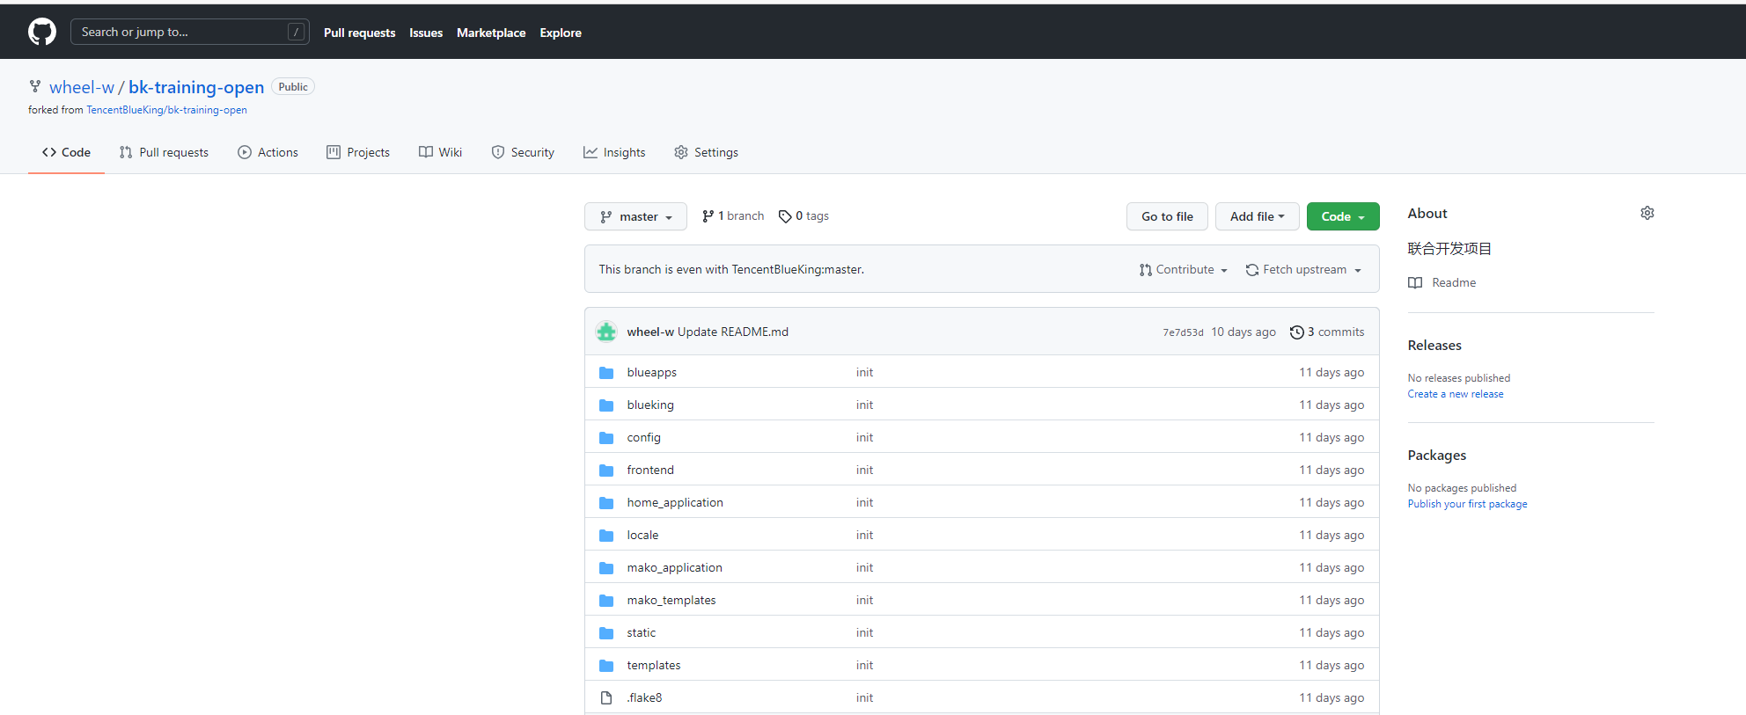Screen dimensions: 1746x715
Task: View the Insights tab
Action: pyautogui.click(x=614, y=152)
